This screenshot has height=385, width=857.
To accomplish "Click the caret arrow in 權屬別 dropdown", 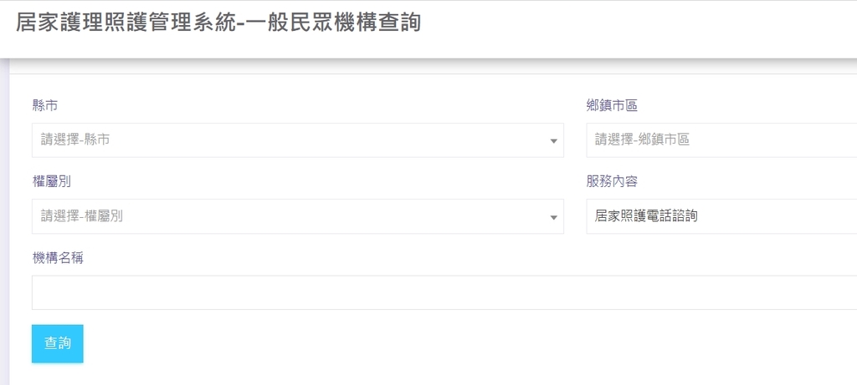I will (553, 218).
